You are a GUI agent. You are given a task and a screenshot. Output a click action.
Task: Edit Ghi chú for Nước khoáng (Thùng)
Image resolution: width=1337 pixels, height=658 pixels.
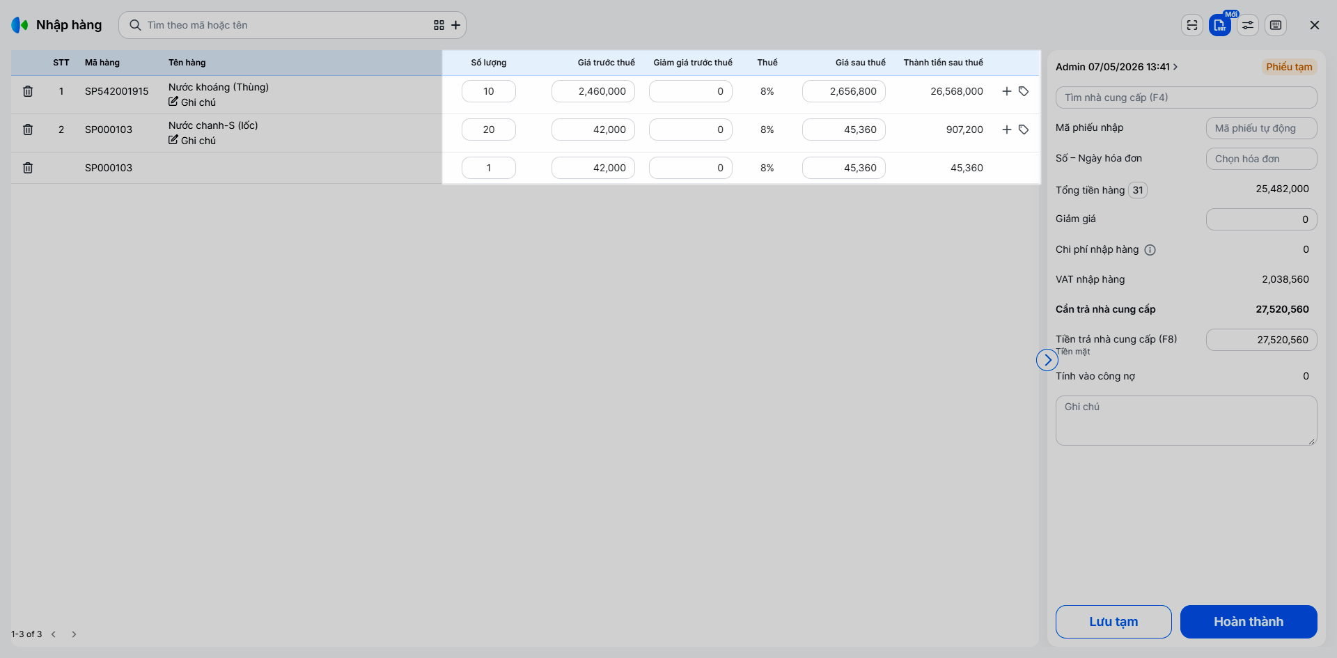point(192,102)
